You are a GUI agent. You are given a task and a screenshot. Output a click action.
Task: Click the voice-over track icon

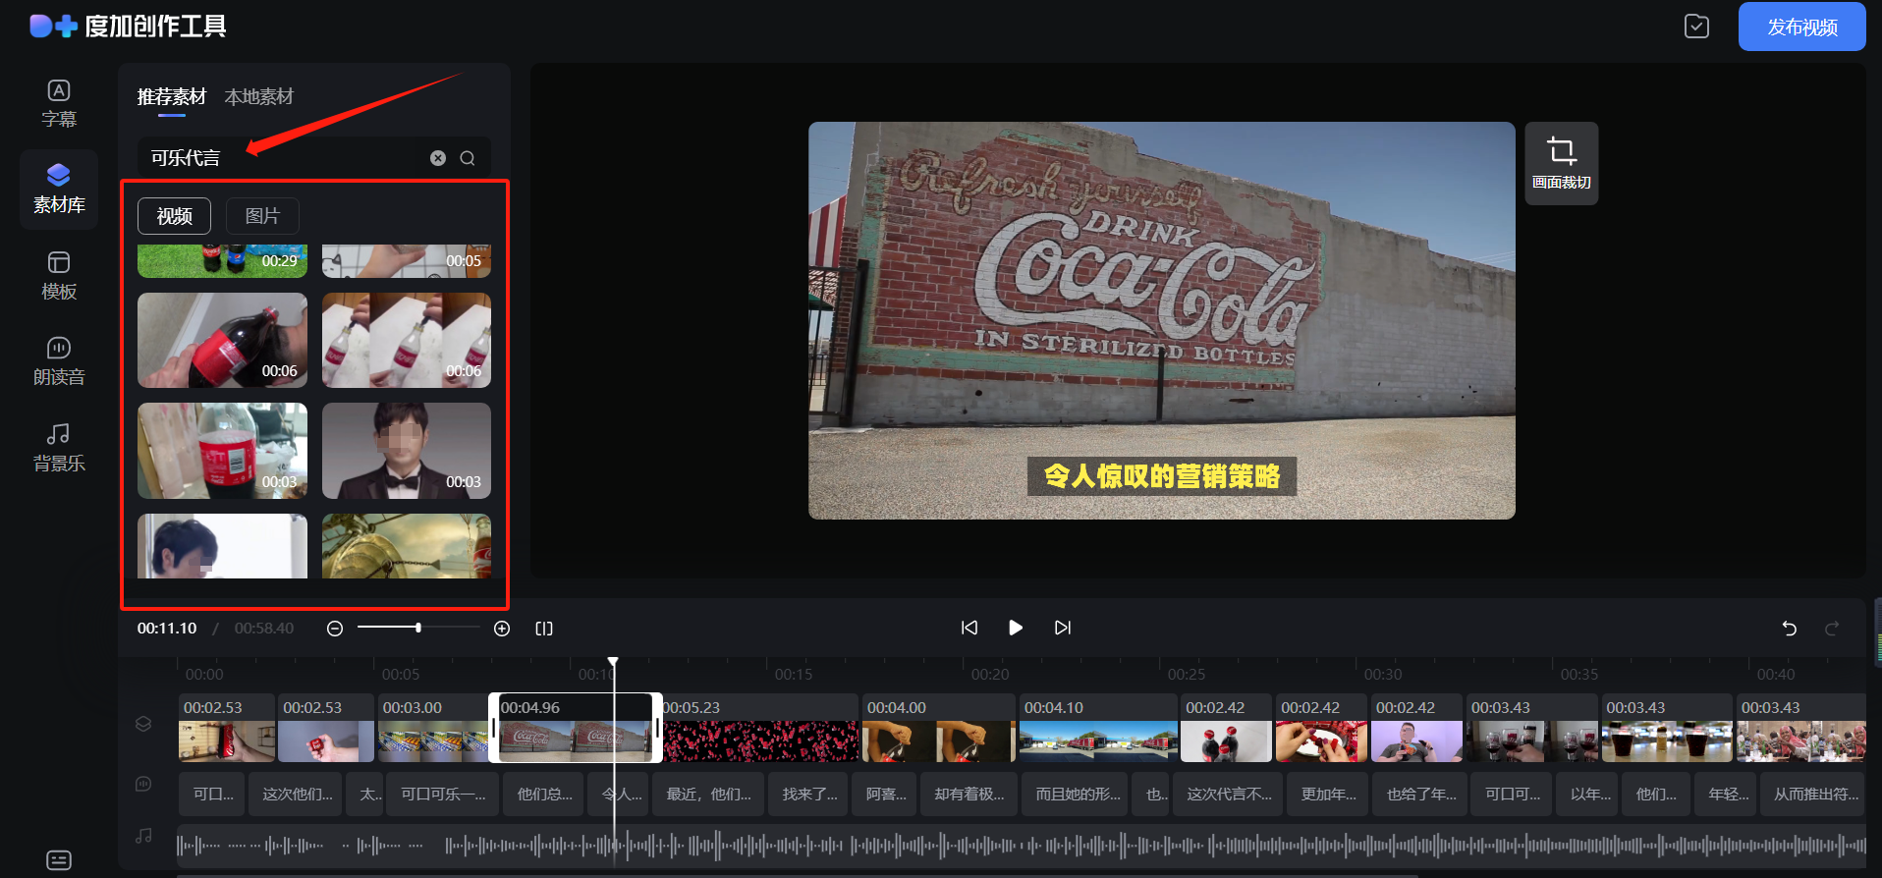click(x=143, y=784)
